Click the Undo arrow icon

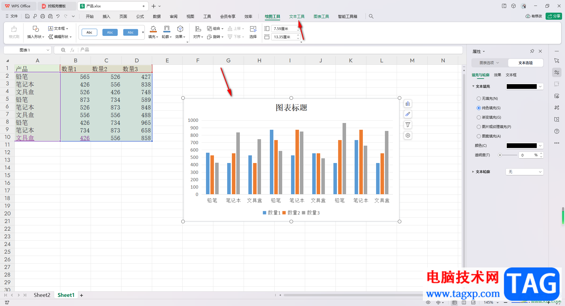58,16
